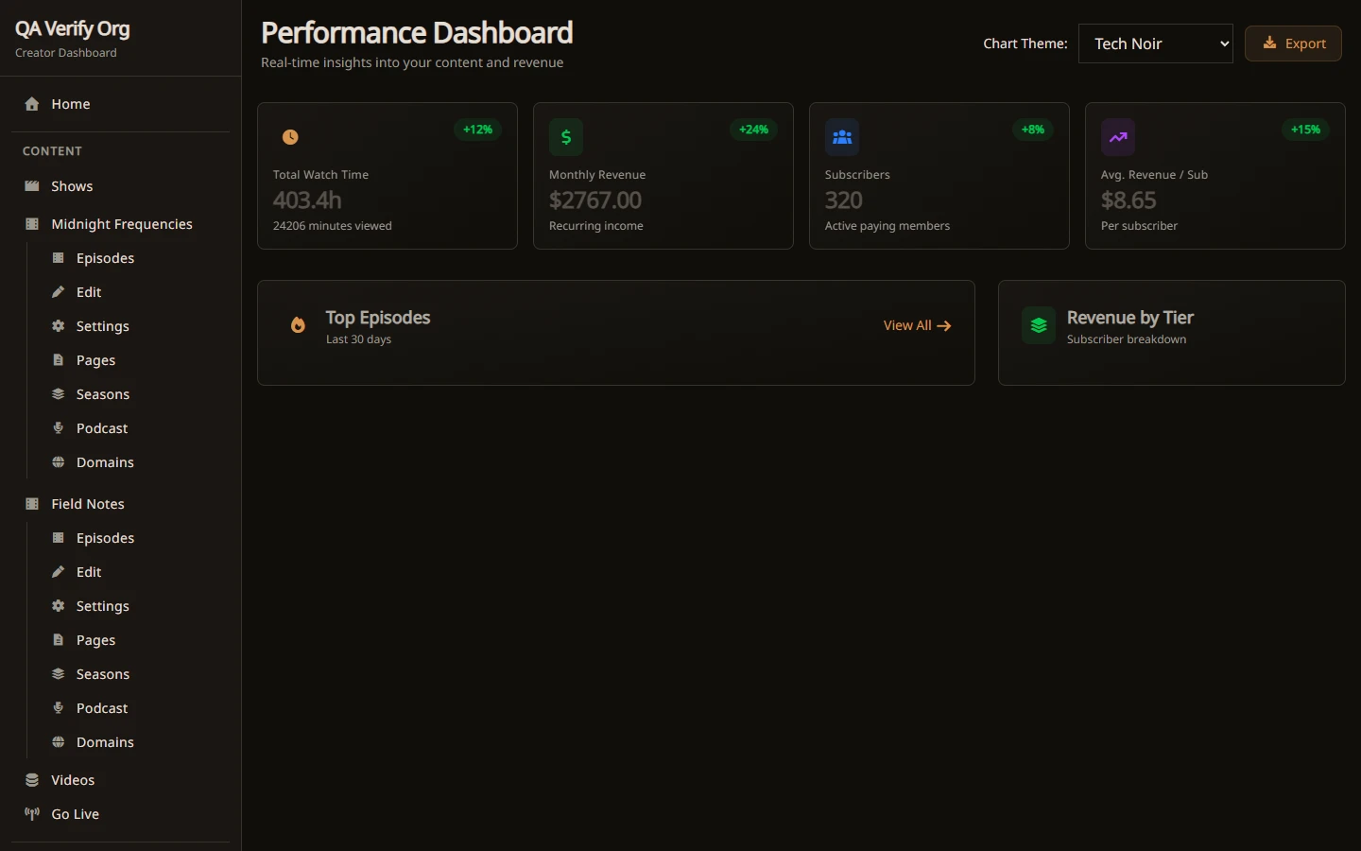Open the Videos menu item
This screenshot has width=1361, height=851.
(121, 780)
